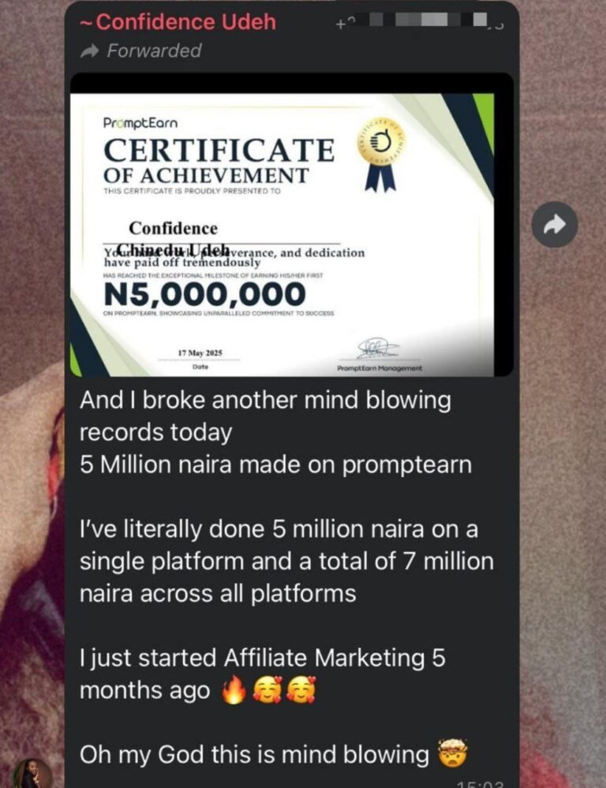Click the first smiling hearts emoji
Viewport: 606px width, 788px height.
tap(267, 690)
